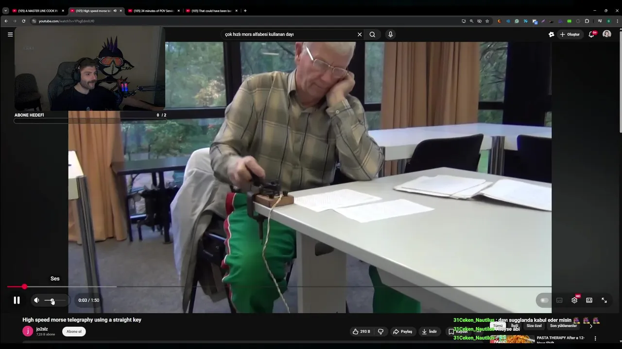This screenshot has width=622, height=349.
Task: Like the video (293 B)
Action: click(x=362, y=332)
